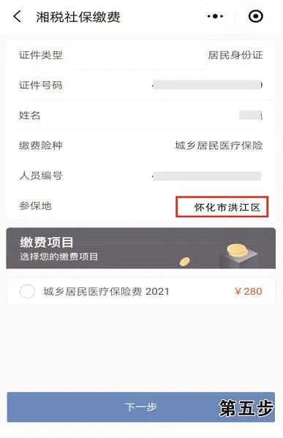
Task: Click the ¥280 price amount
Action: point(248,291)
